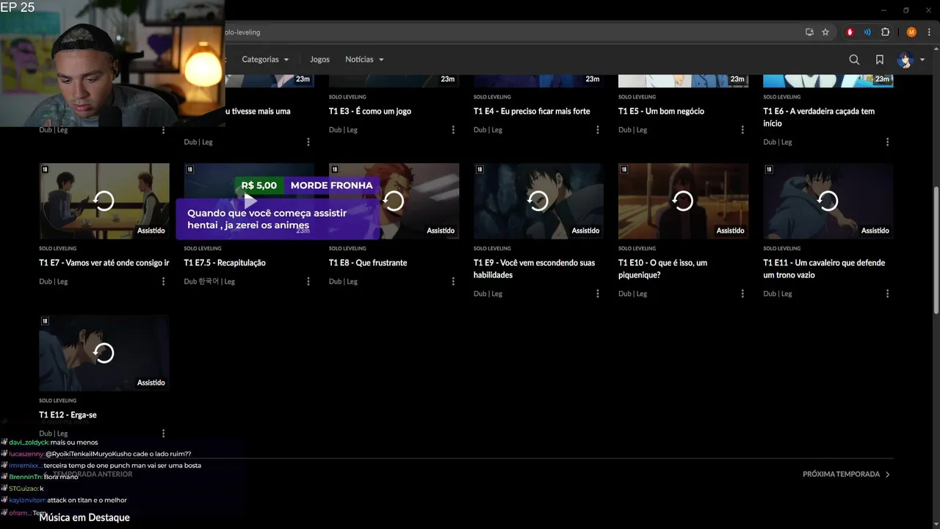Open options menu for T1 E7.5 Recapitulação
940x529 pixels.
(308, 281)
